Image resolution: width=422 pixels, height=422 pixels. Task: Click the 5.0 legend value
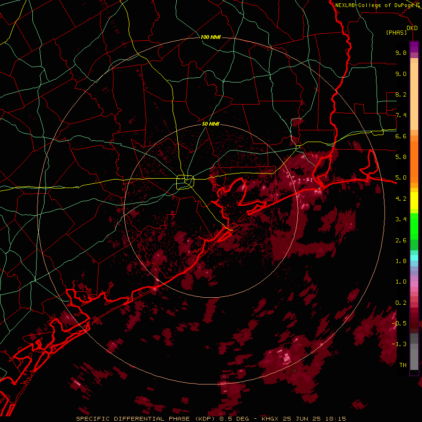coord(401,178)
